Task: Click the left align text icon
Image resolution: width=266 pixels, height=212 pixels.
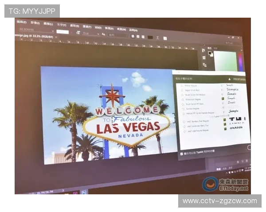Action: (x=133, y=36)
